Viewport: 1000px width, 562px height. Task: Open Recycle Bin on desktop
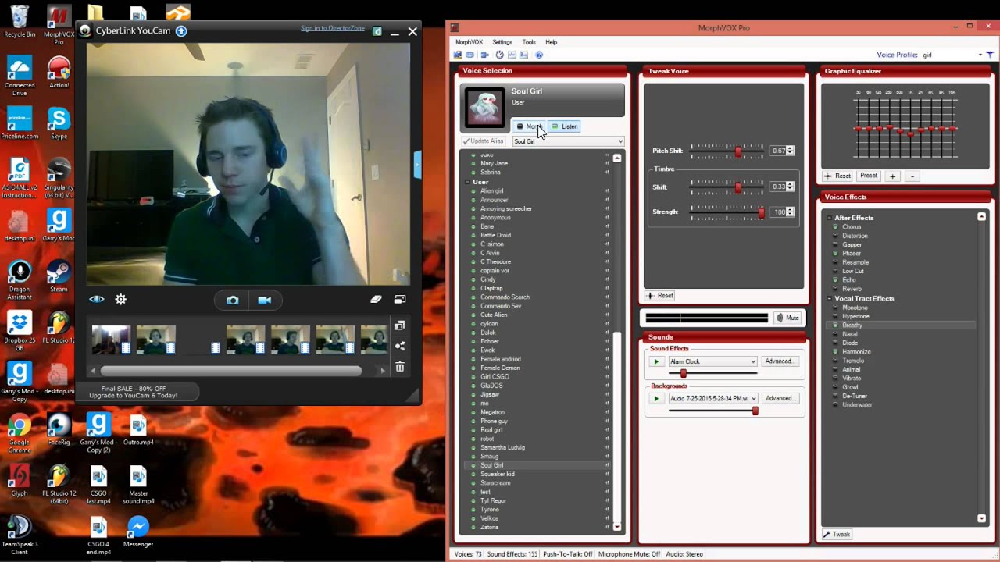pyautogui.click(x=20, y=22)
